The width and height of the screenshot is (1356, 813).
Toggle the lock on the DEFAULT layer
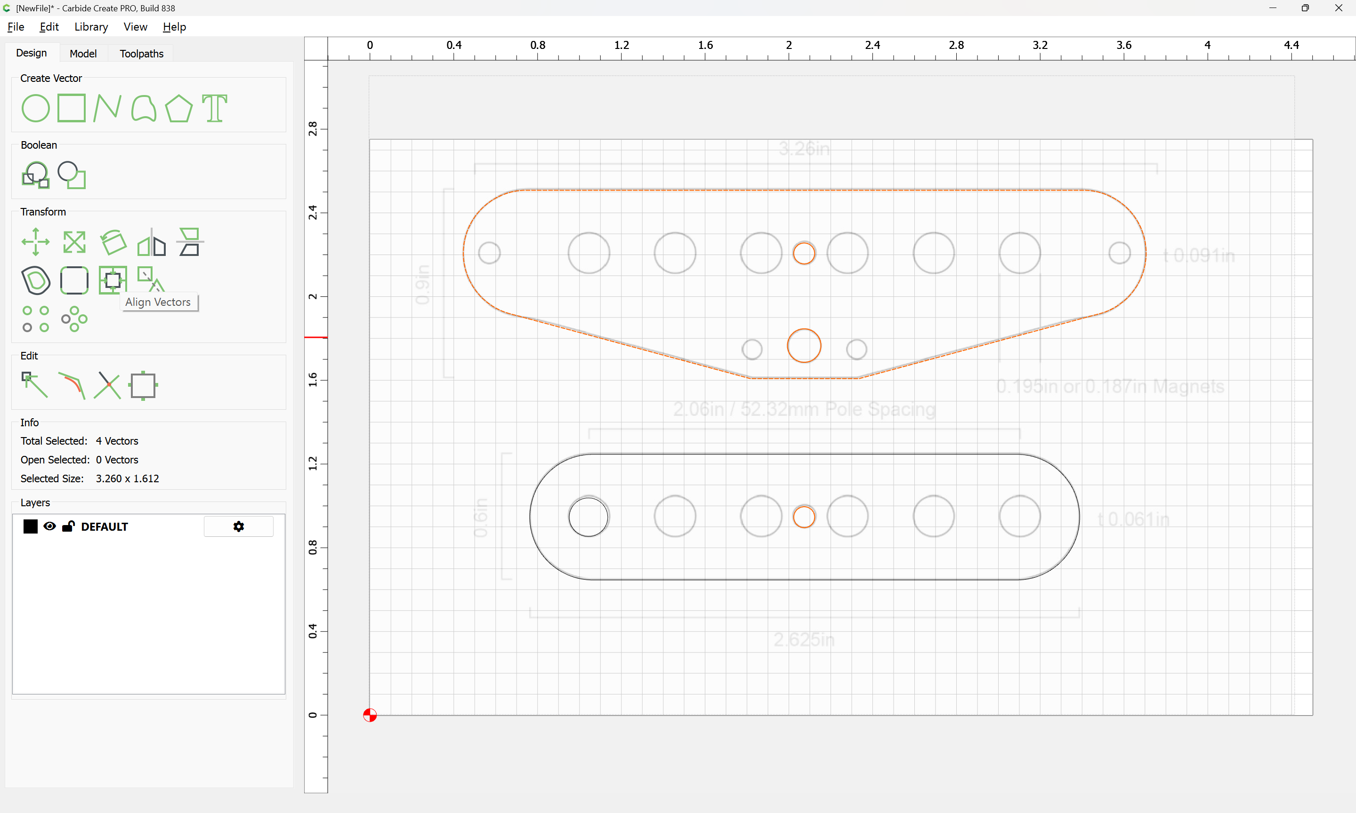click(x=69, y=526)
